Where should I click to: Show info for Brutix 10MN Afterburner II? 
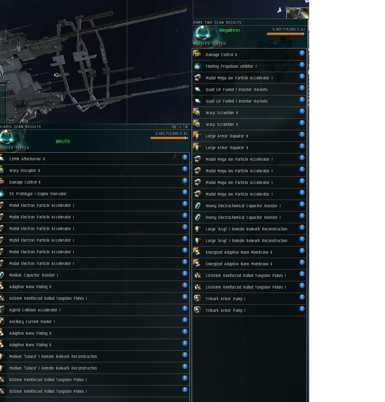coord(184,157)
